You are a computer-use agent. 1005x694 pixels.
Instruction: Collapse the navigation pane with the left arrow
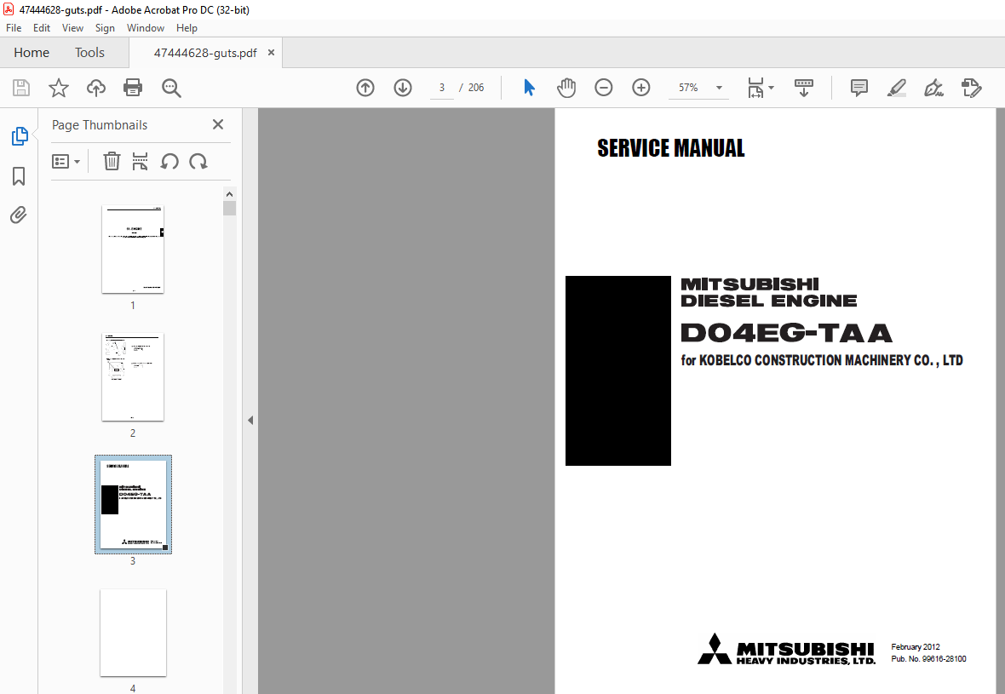pos(250,421)
